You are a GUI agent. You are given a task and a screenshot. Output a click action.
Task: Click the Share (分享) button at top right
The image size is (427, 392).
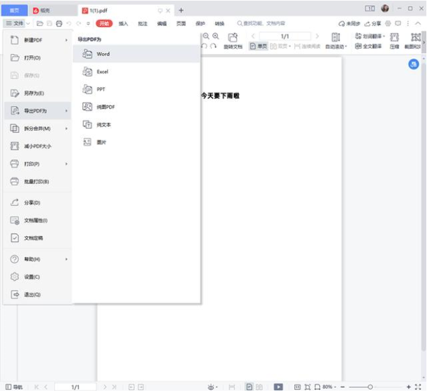(x=373, y=23)
